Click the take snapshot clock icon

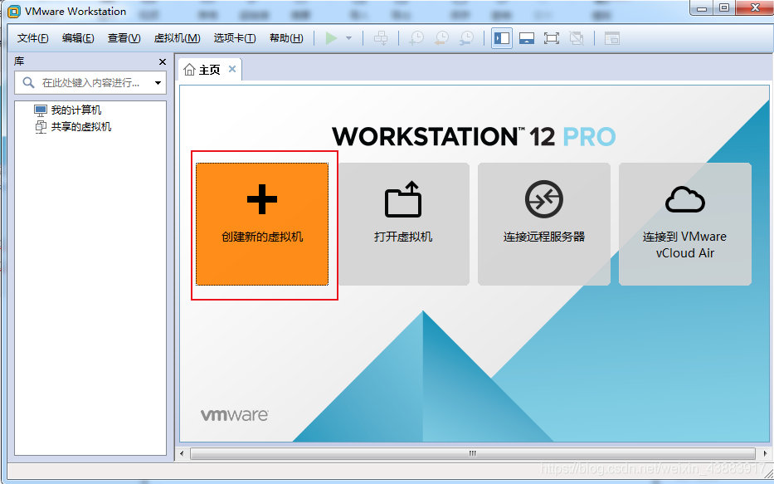coord(416,38)
